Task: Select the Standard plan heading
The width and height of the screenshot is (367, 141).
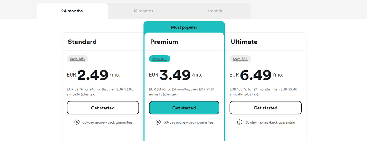Action: [82, 42]
